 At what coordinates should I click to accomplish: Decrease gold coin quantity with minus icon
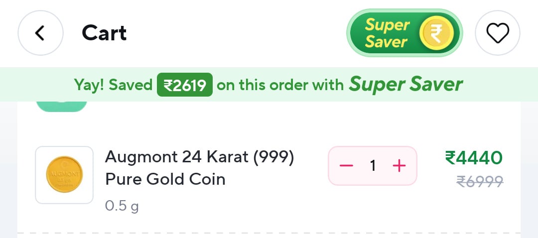[346, 166]
